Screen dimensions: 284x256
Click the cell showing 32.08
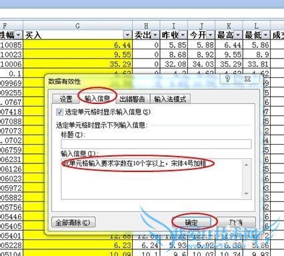174,64
